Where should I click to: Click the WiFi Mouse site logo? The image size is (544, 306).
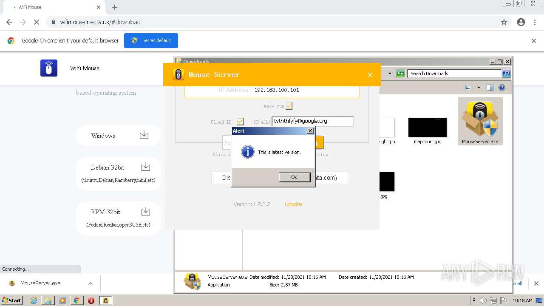tap(49, 68)
